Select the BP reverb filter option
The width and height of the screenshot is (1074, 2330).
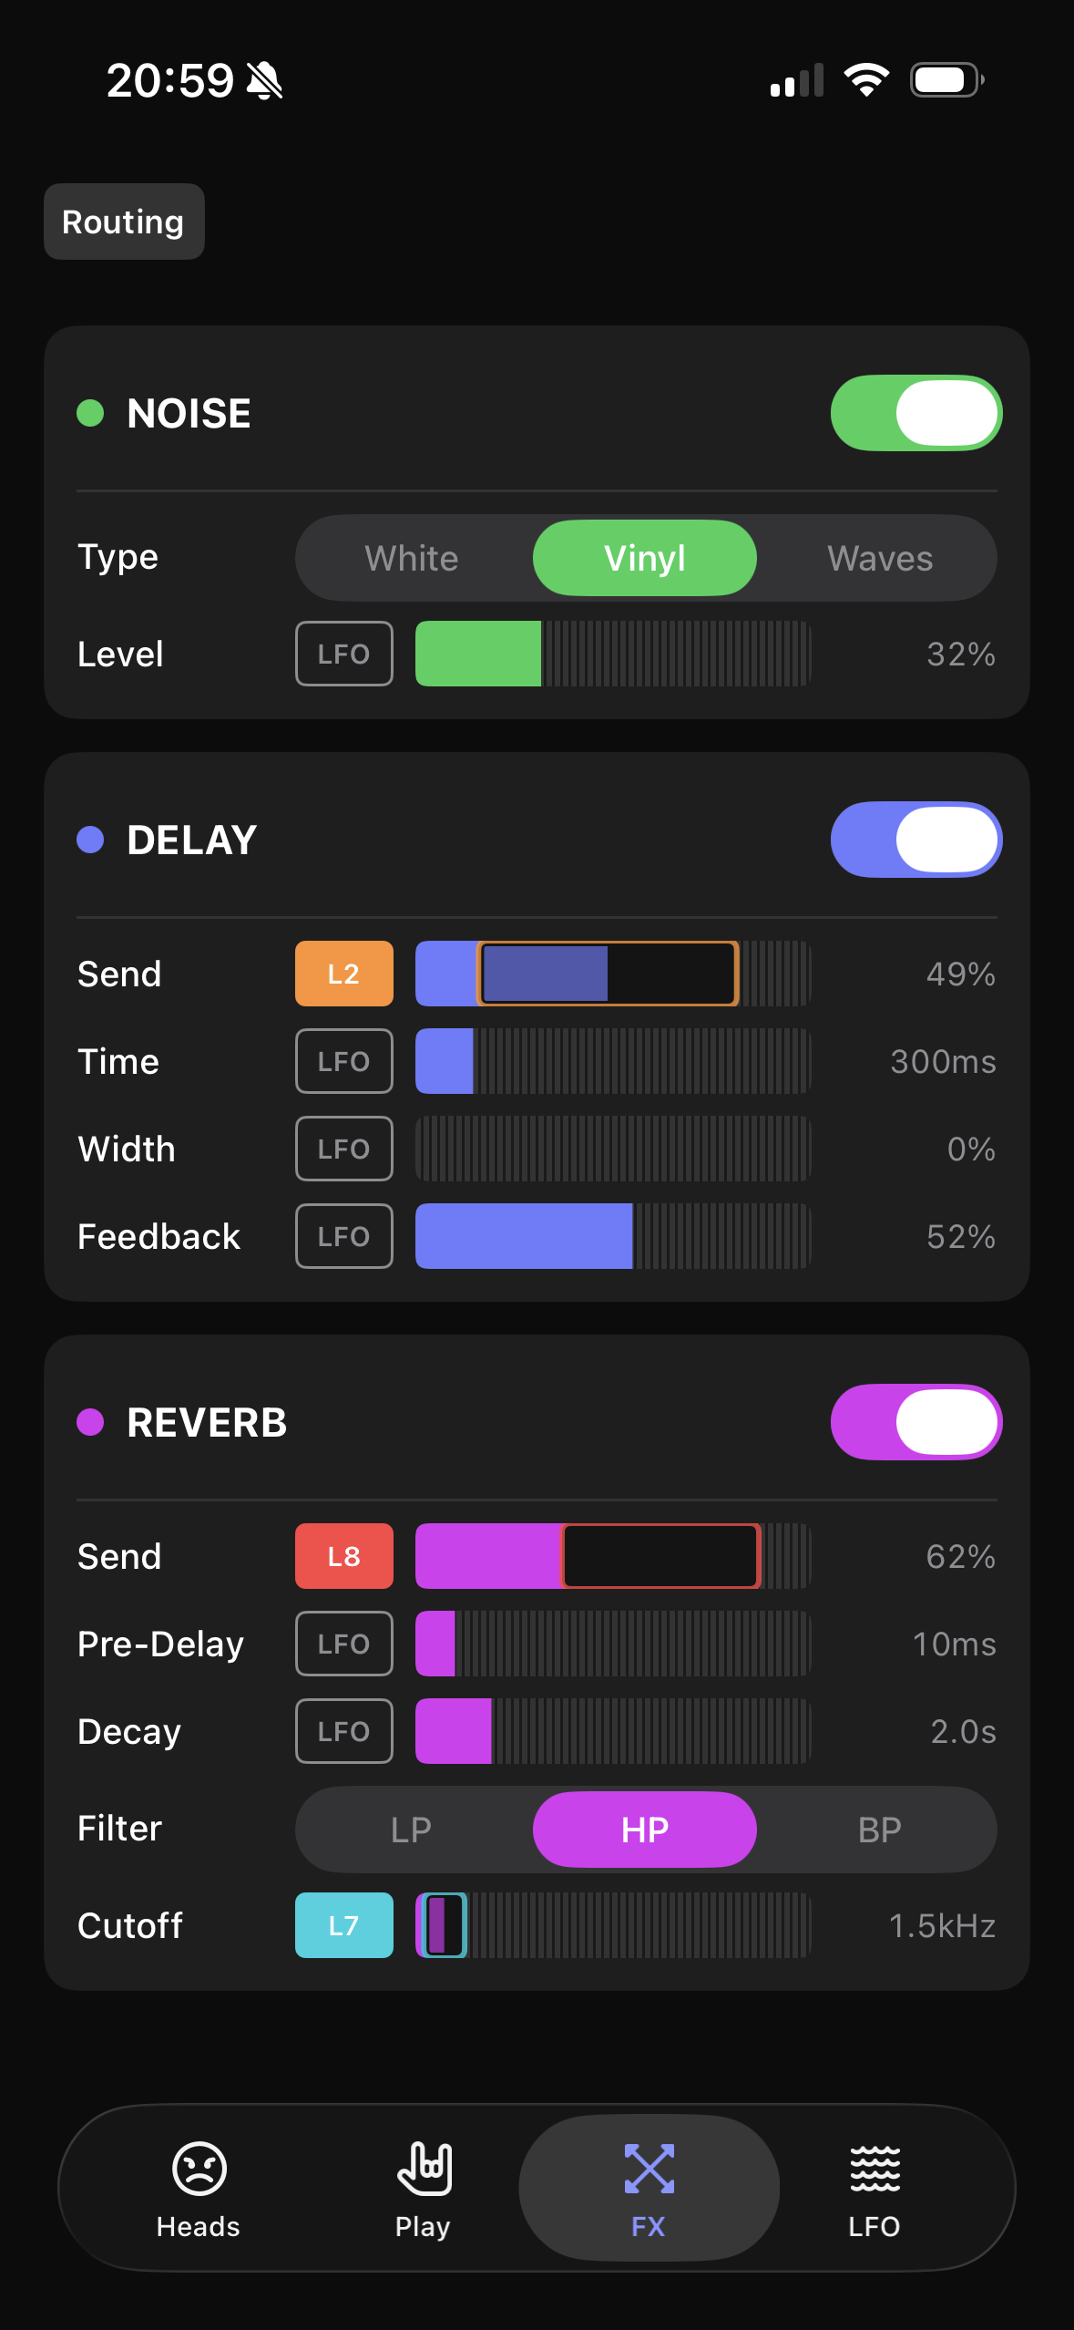click(879, 1830)
